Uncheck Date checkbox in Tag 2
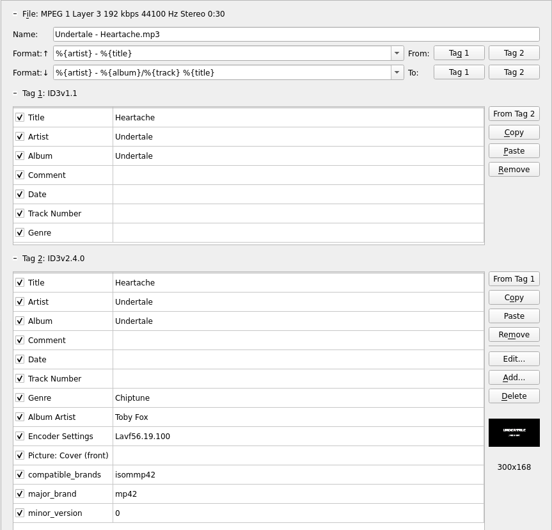The image size is (552, 530). pos(20,360)
